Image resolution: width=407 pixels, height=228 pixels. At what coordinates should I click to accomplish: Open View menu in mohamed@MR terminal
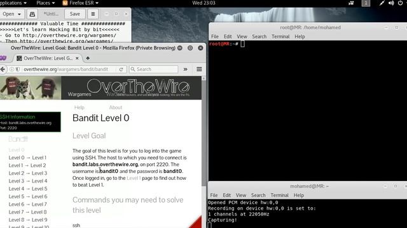(240, 195)
